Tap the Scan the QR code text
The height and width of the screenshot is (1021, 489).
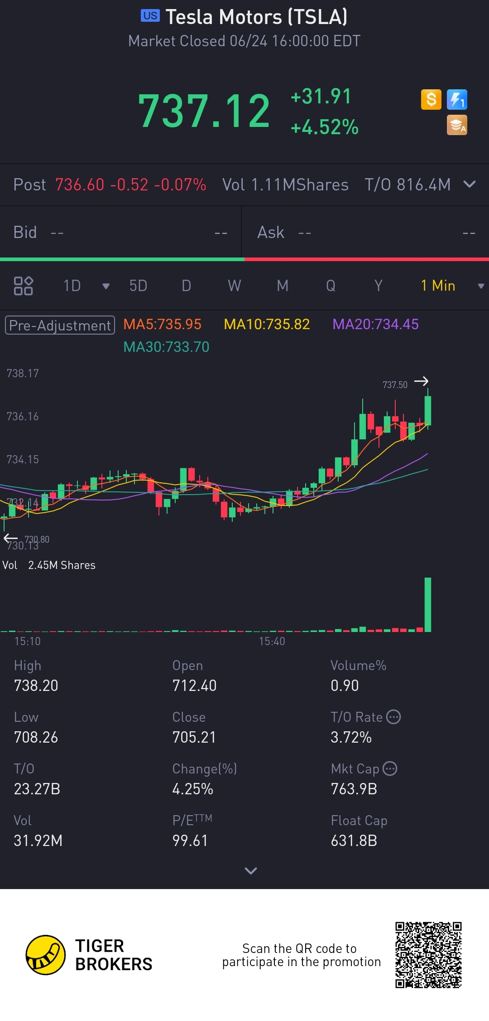[301, 955]
